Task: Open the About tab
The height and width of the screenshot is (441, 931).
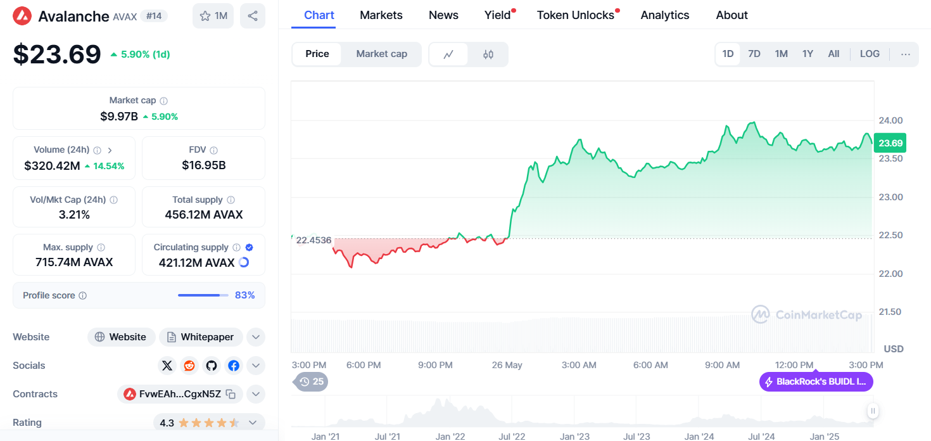Action: (x=732, y=15)
